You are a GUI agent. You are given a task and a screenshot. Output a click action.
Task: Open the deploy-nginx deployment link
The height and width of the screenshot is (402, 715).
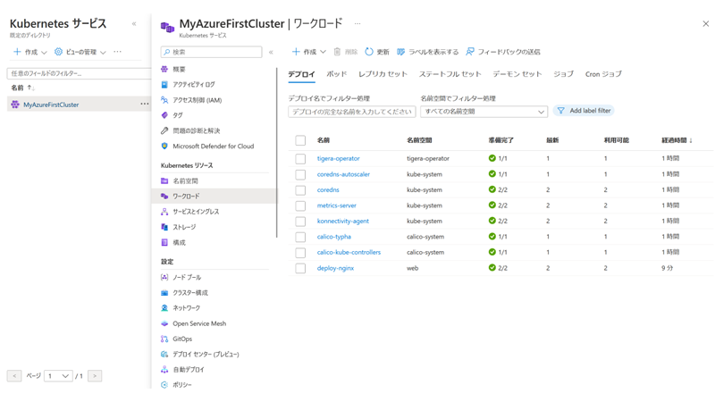coord(336,269)
